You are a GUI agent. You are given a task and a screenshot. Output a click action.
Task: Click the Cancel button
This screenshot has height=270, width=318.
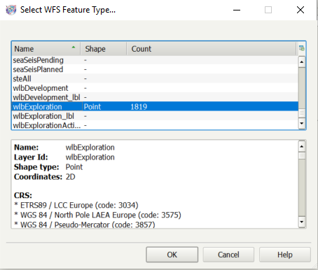[x=228, y=255]
